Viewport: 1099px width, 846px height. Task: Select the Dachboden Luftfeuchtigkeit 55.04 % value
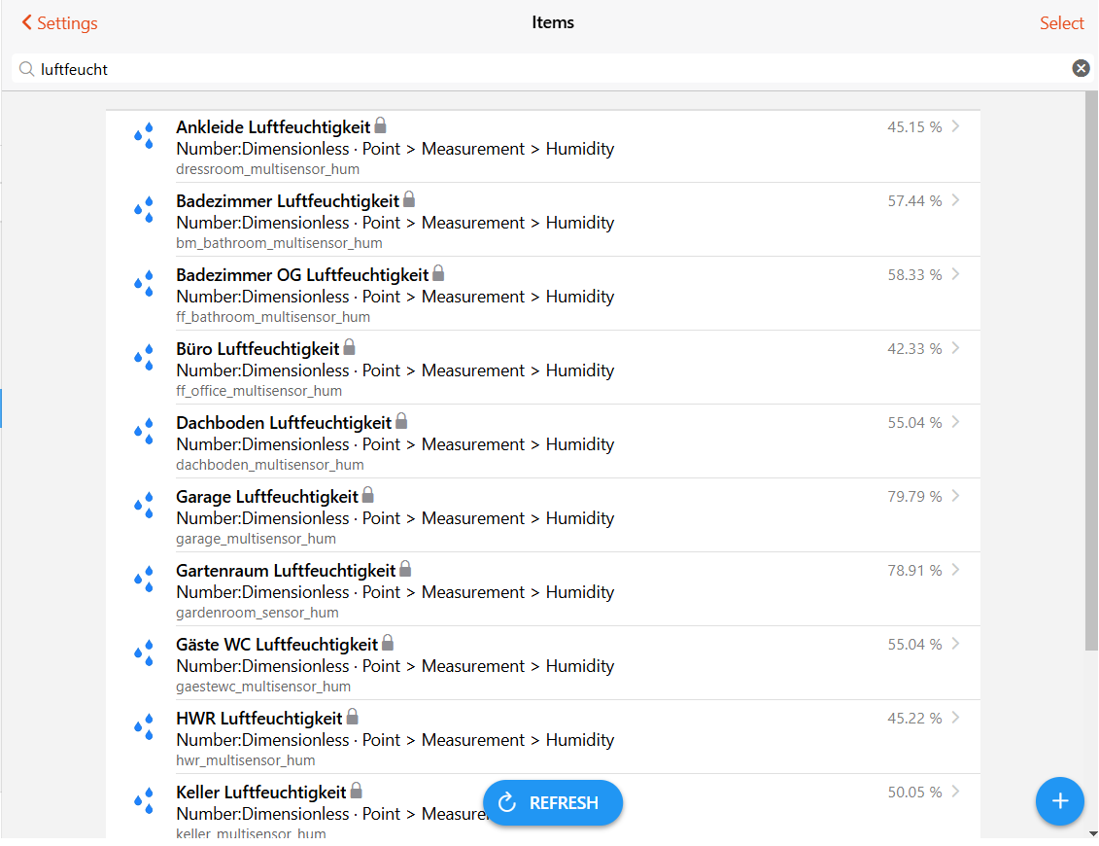[913, 423]
